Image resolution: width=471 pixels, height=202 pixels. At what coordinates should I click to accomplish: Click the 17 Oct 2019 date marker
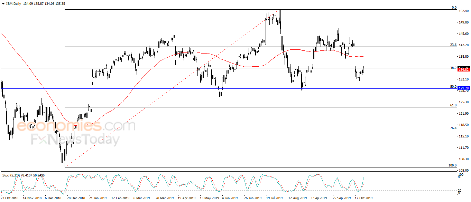tap(363, 198)
